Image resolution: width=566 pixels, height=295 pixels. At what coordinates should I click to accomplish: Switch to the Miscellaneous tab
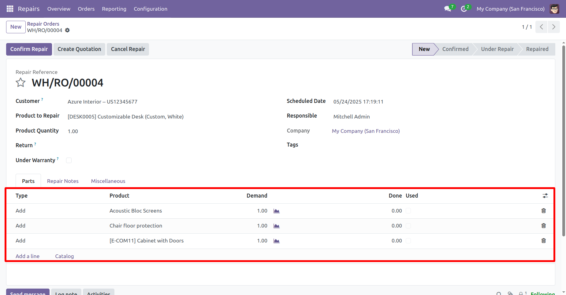coord(108,181)
